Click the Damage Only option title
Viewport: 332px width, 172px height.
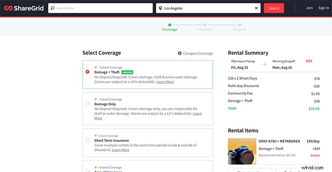pyautogui.click(x=105, y=104)
